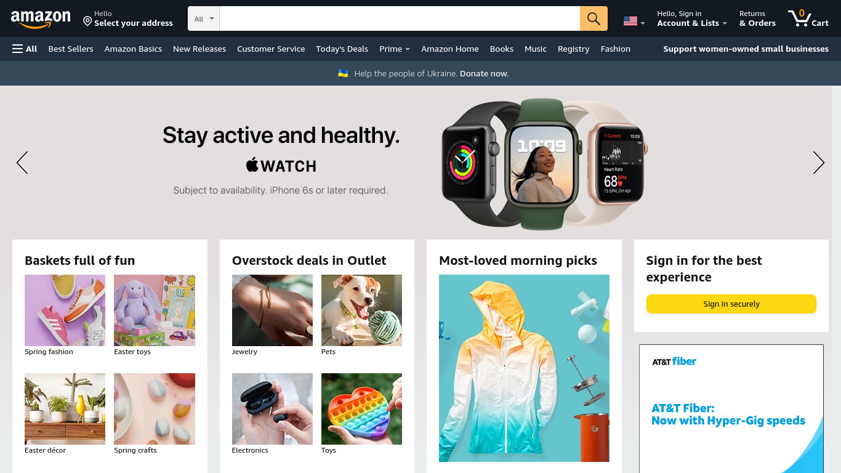The width and height of the screenshot is (841, 473).
Task: Click the Amazon logo
Action: pos(41,19)
